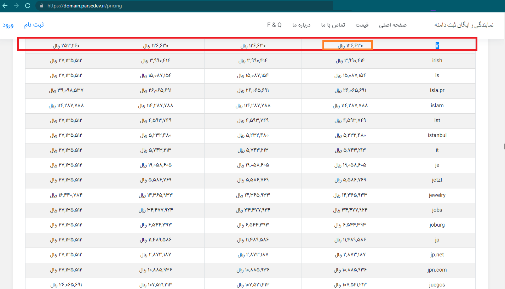
Task: Click the padlock icon in the address bar
Action: point(42,6)
